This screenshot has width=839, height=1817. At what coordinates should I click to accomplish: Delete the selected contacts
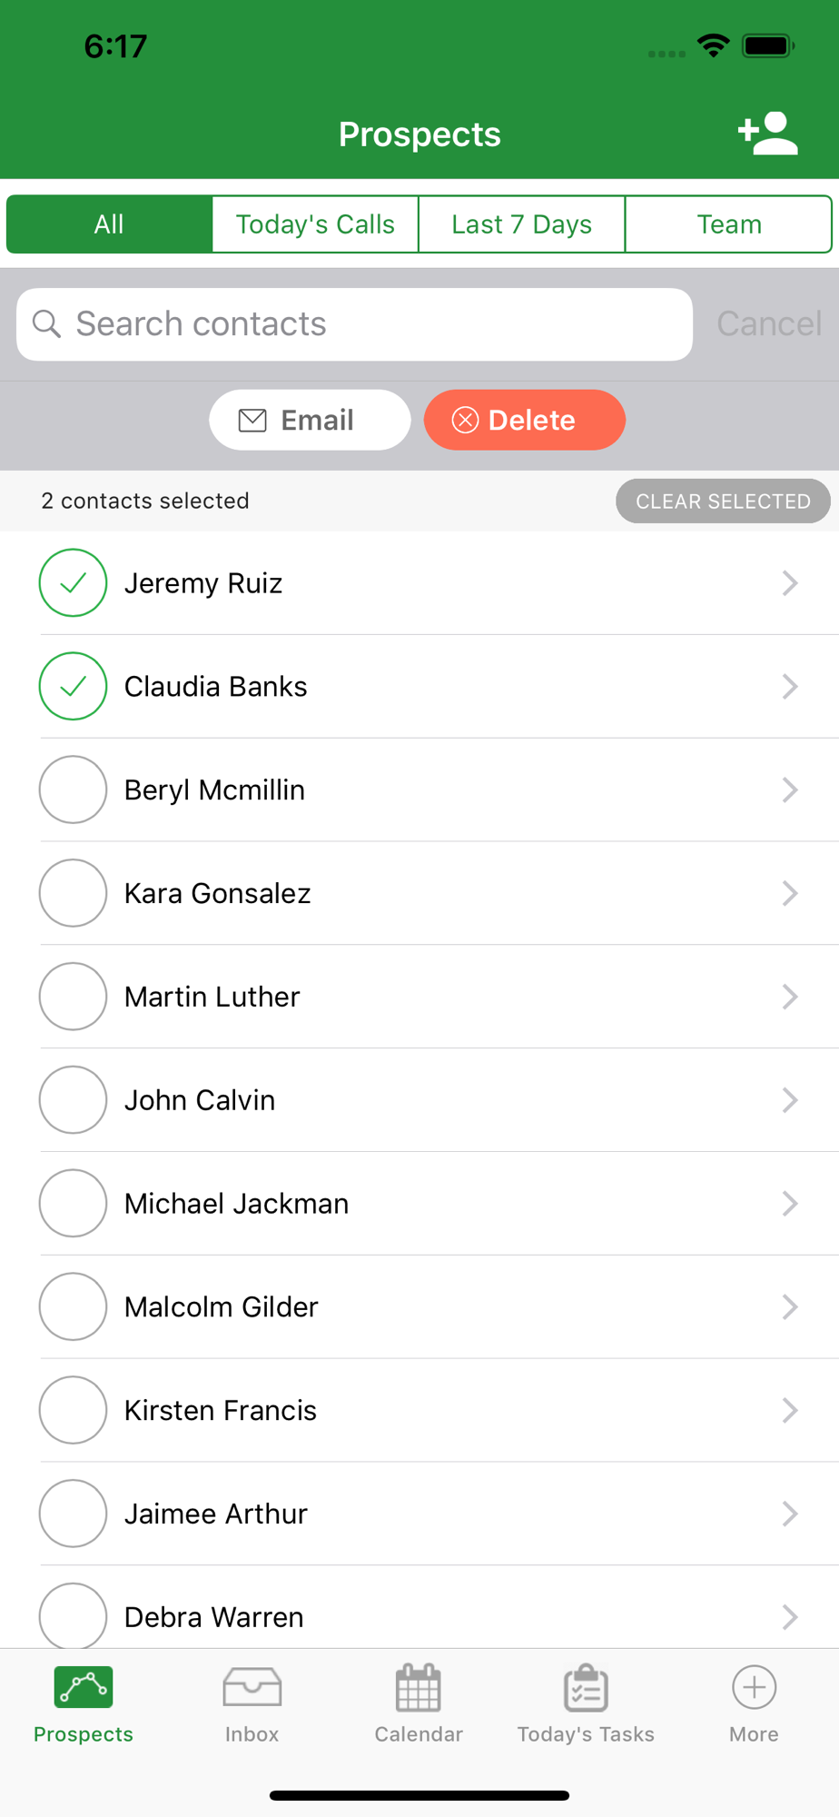tap(525, 420)
